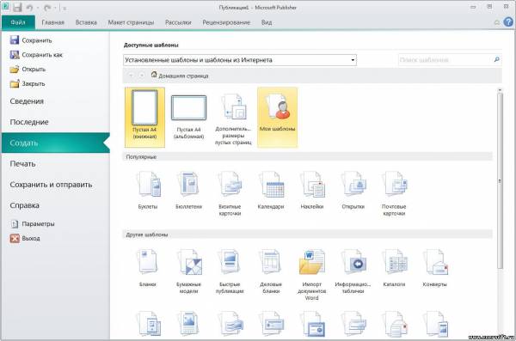Click the forward navigation arrow

pyautogui.click(x=142, y=76)
